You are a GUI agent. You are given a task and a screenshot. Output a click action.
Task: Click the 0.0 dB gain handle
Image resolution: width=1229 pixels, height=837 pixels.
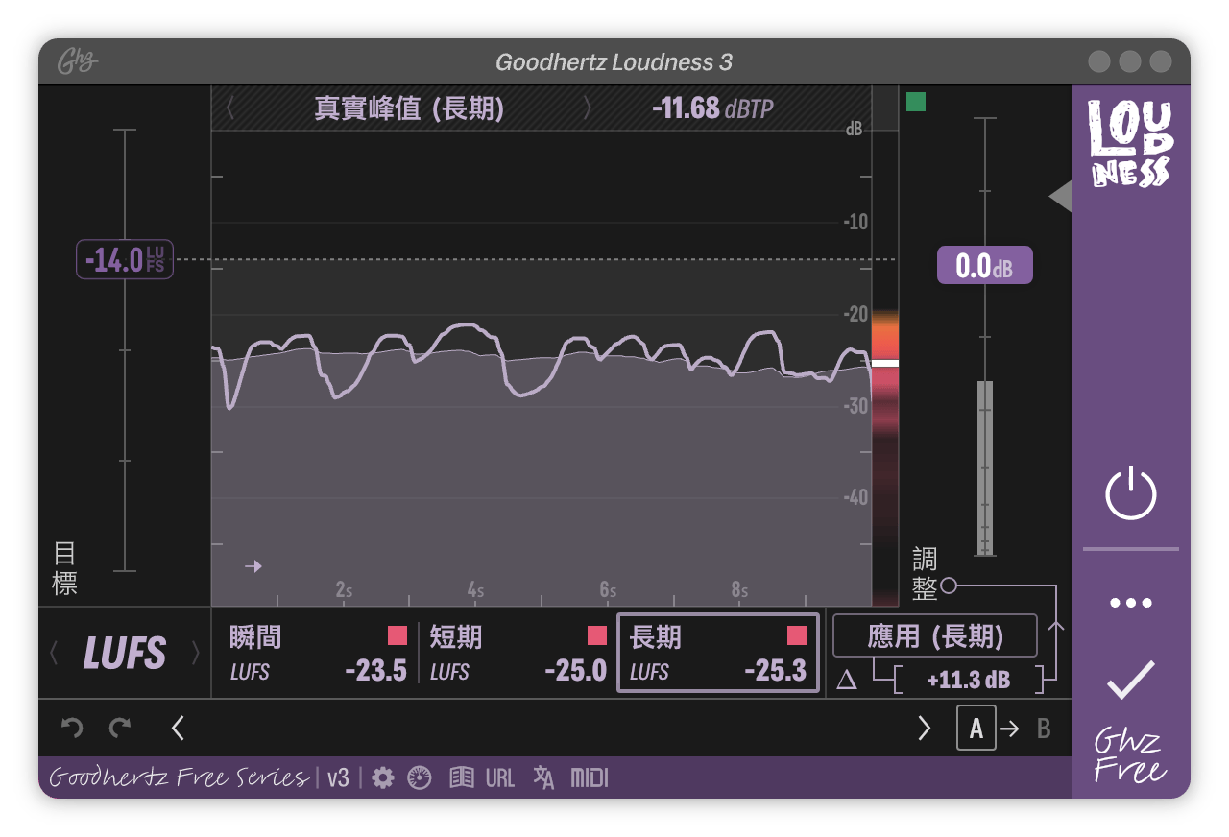click(x=985, y=266)
